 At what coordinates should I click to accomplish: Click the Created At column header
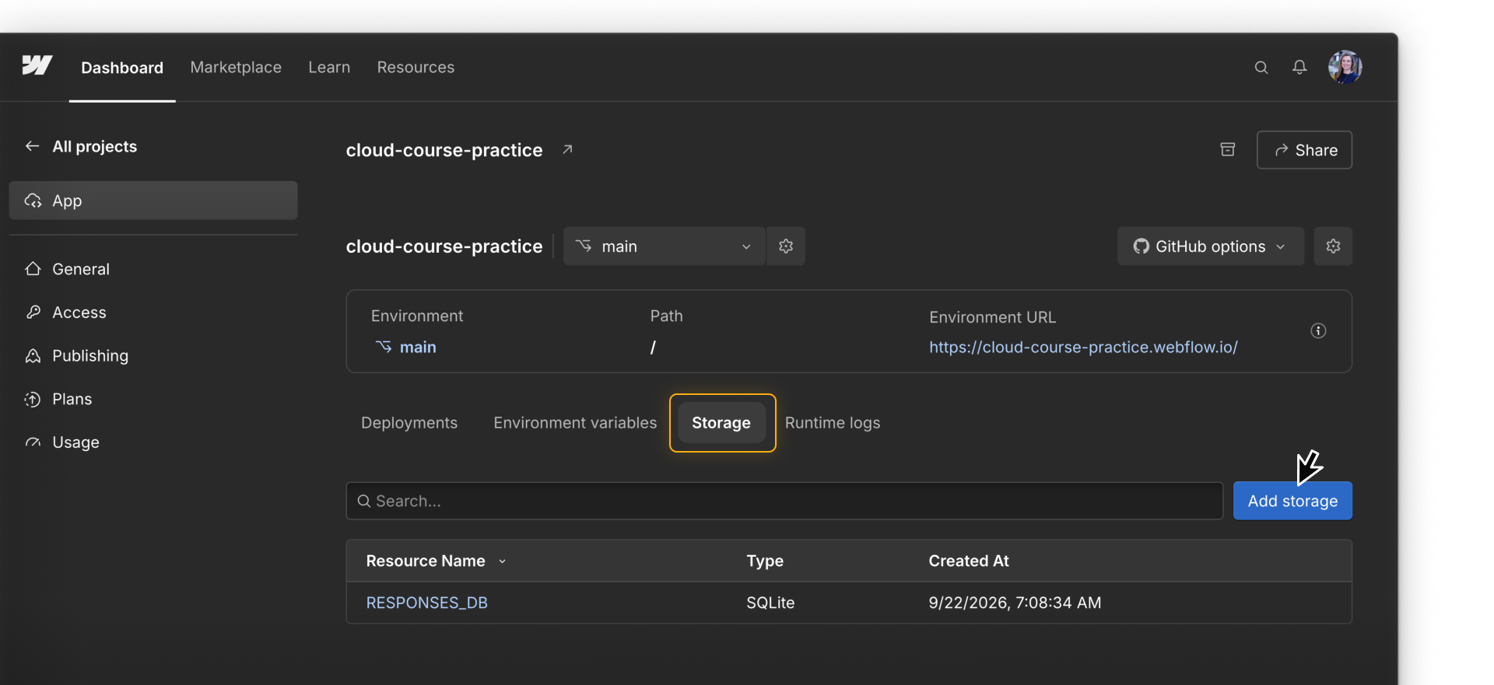(969, 561)
